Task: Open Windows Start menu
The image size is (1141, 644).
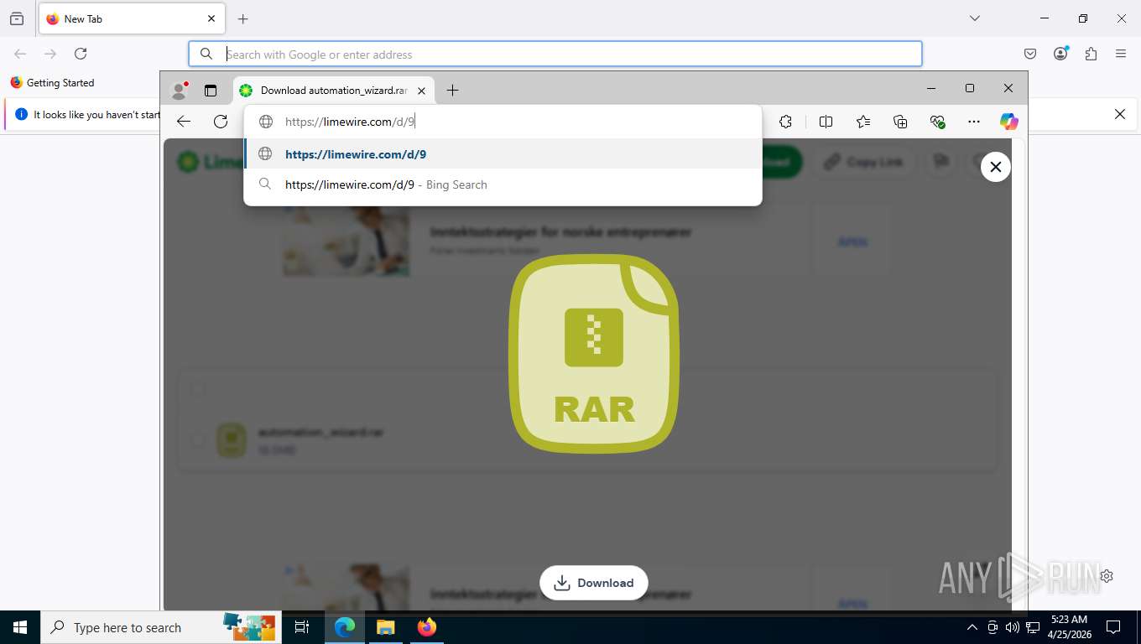Action: tap(19, 627)
